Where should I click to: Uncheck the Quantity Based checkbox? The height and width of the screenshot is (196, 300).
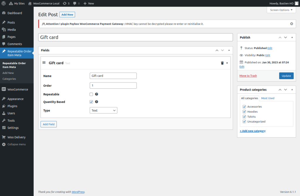tap(91, 102)
